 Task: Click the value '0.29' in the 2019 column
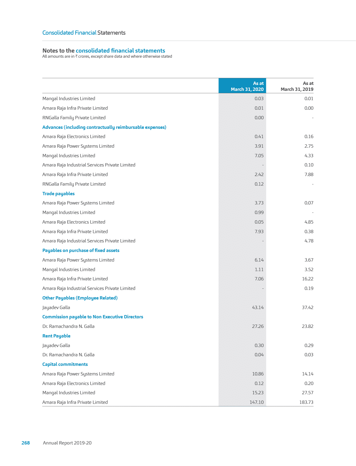click(x=309, y=346)
